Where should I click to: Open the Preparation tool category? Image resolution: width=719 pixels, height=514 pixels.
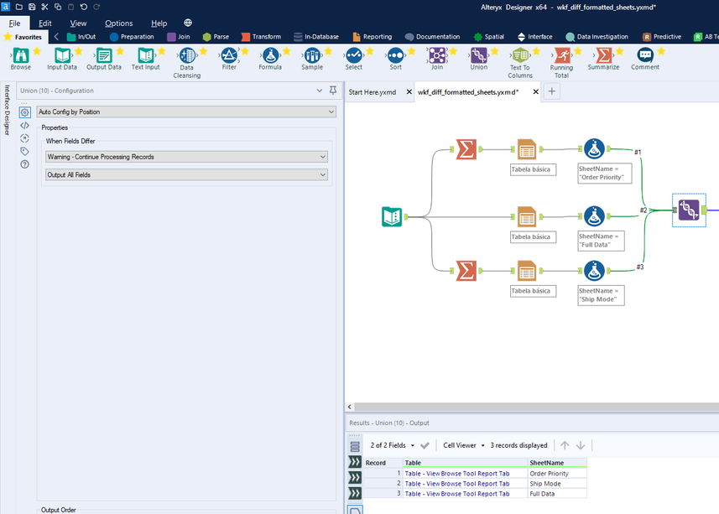click(132, 37)
